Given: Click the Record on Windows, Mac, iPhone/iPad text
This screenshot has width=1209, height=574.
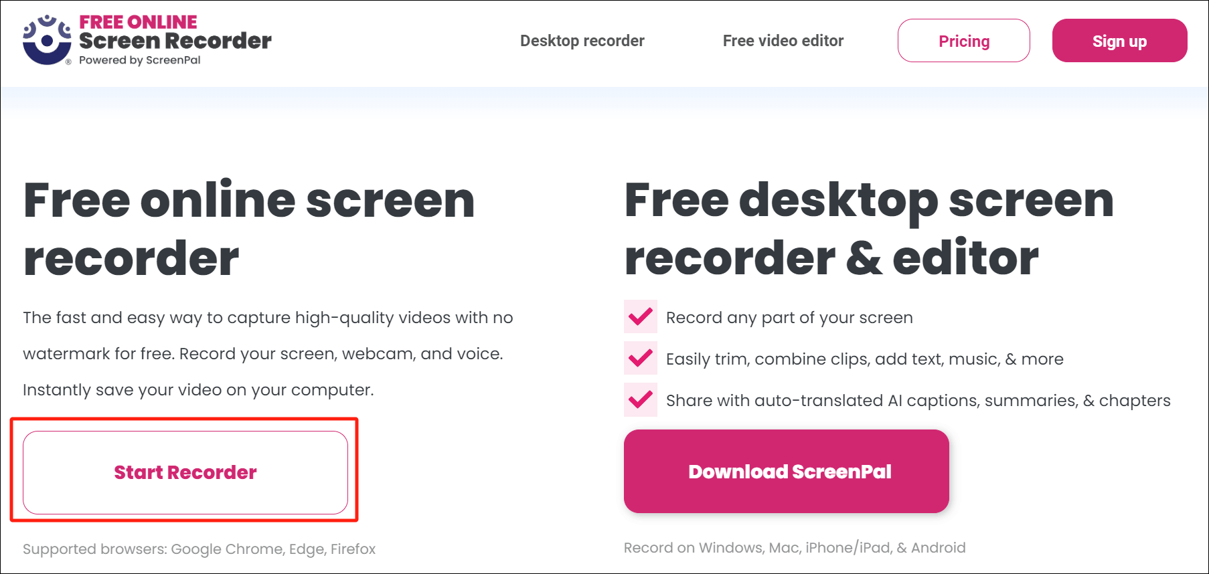Looking at the screenshot, I should 795,548.
